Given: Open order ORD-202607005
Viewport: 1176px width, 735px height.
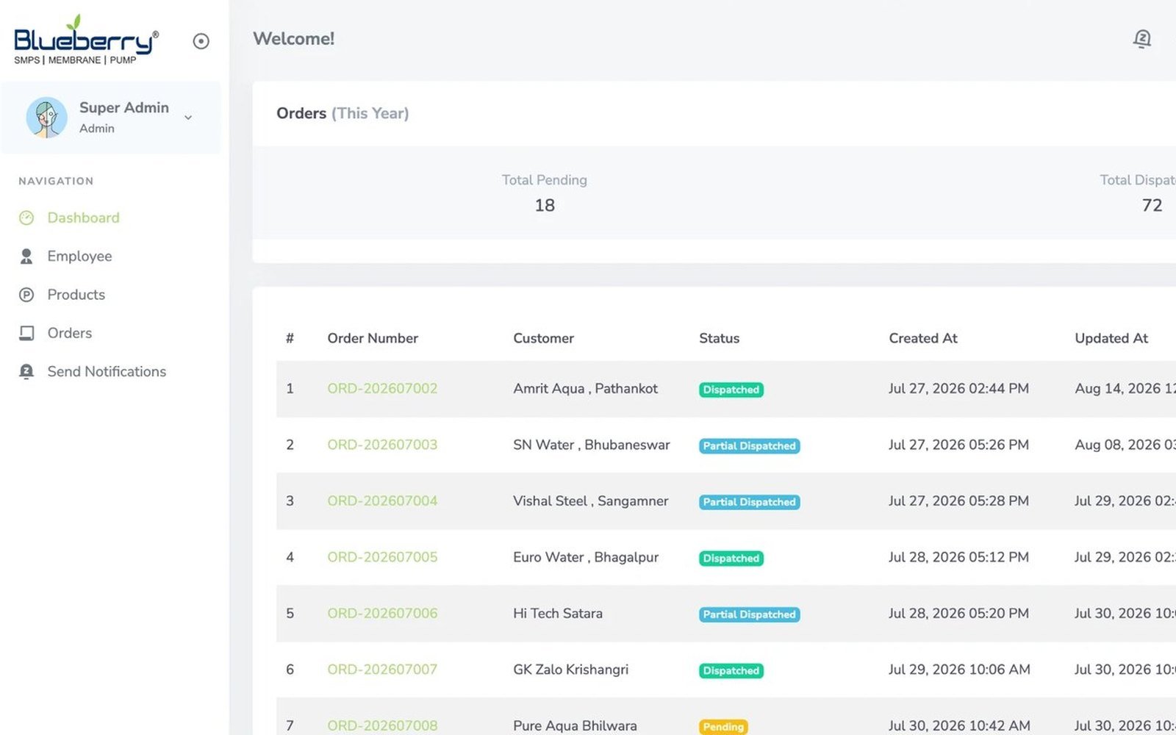Looking at the screenshot, I should tap(382, 557).
